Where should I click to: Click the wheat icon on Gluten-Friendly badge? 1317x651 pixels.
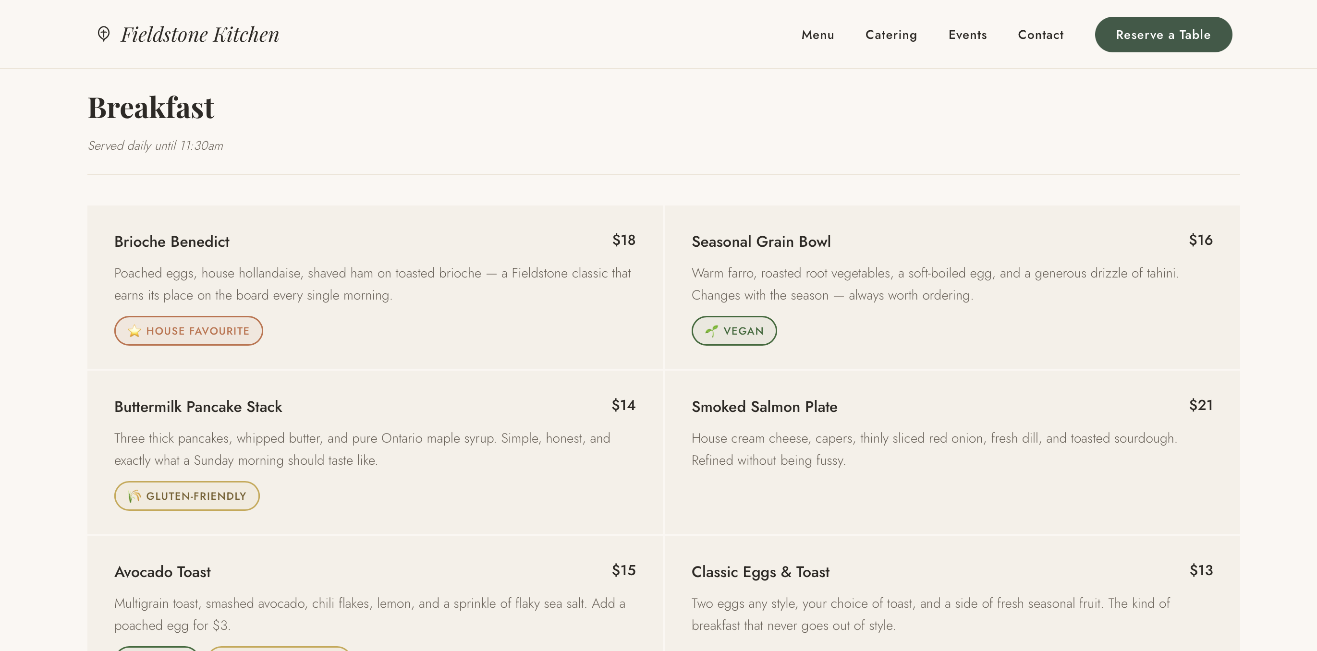(134, 495)
